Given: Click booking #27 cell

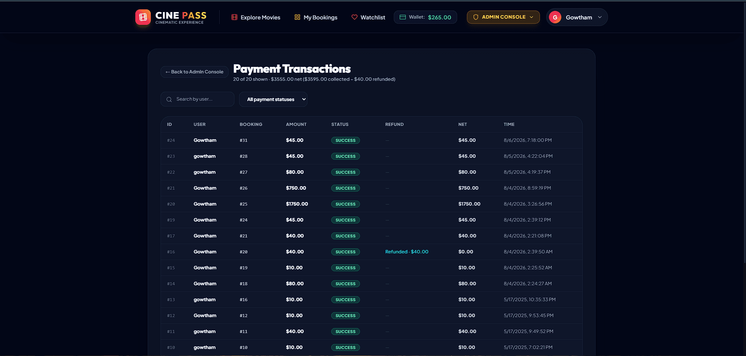Looking at the screenshot, I should click(x=243, y=172).
